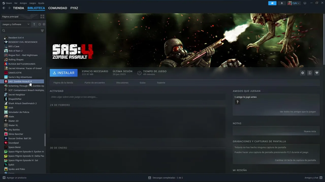The width and height of the screenshot is (325, 182).
Task: Click the Shark Attack Deathmatch 2 icon
Action: point(6,103)
